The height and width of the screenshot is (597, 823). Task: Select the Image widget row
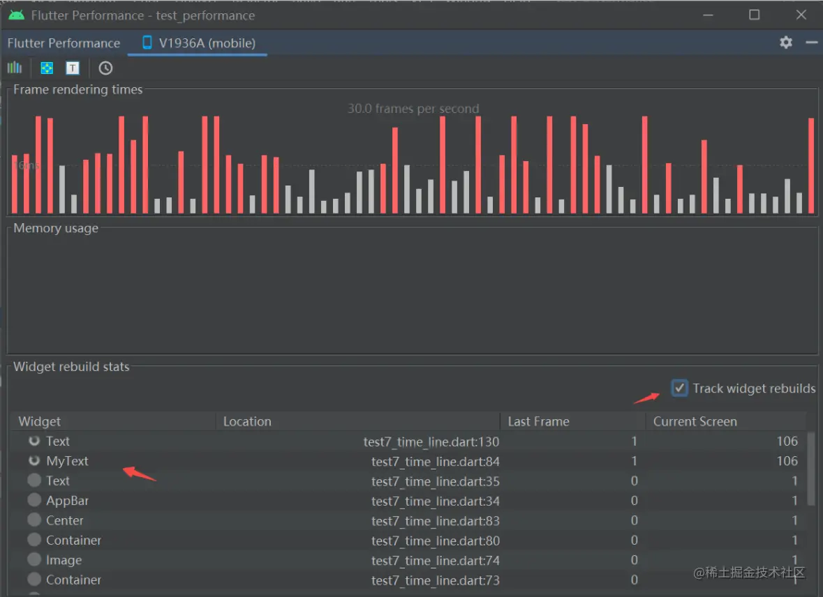pos(408,560)
